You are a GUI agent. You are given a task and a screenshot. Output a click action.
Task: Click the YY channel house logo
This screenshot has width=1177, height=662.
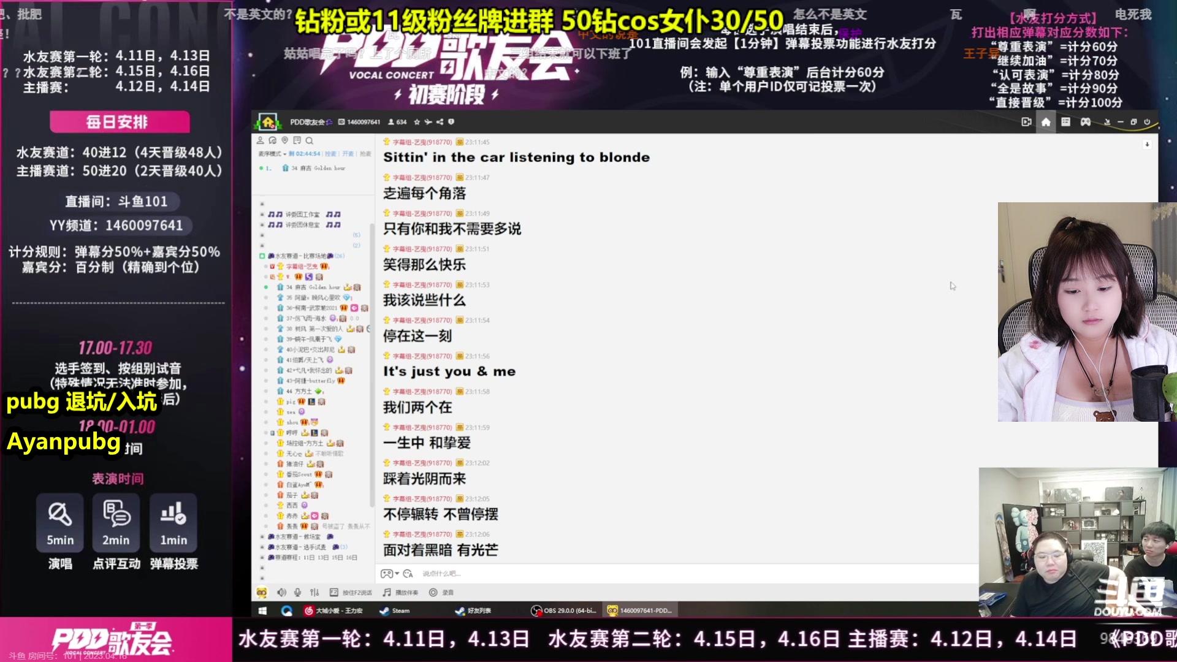(268, 122)
